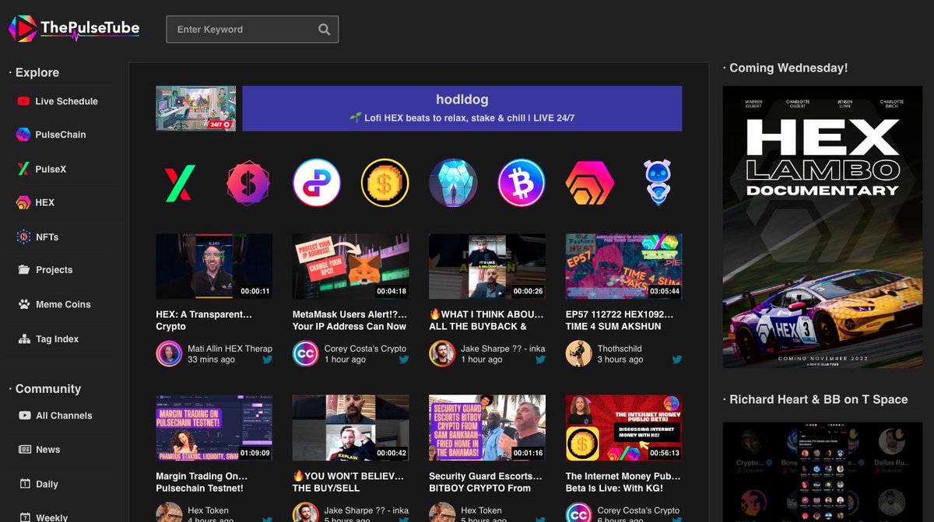
Task: Click the HEX sidebar hexagon icon
Action: [23, 202]
